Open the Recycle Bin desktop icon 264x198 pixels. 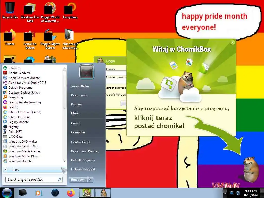click(10, 10)
